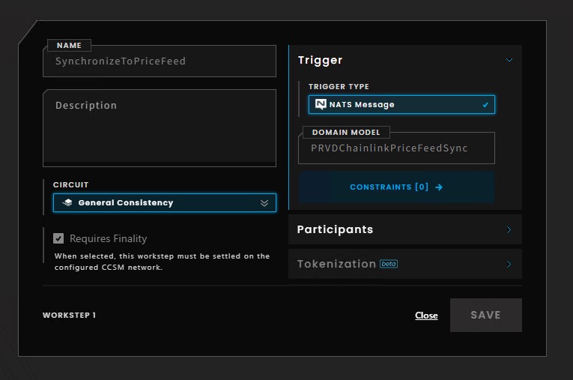Image resolution: width=573 pixels, height=380 pixels.
Task: Click the Trigger section heading
Action: tap(320, 60)
